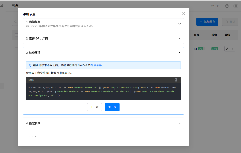The image size is (241, 153).
Task: Tick the node row checkbox
Action: coord(16,49)
